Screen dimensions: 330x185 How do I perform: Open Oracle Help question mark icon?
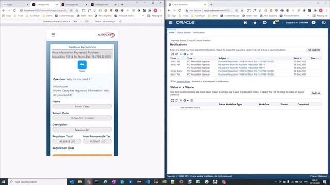313,22
